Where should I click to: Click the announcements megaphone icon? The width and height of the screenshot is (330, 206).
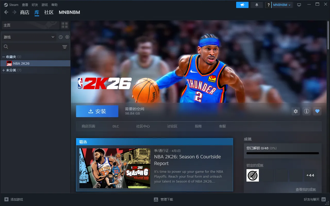[x=242, y=5]
